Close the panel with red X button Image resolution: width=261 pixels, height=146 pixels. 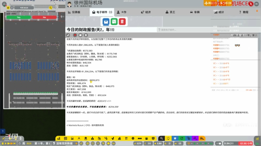click(251, 4)
